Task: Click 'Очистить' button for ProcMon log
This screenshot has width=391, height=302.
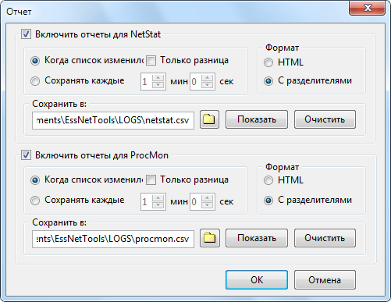Action: click(325, 238)
